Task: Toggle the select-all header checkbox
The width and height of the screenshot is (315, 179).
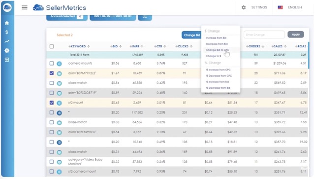Action: pos(52,46)
